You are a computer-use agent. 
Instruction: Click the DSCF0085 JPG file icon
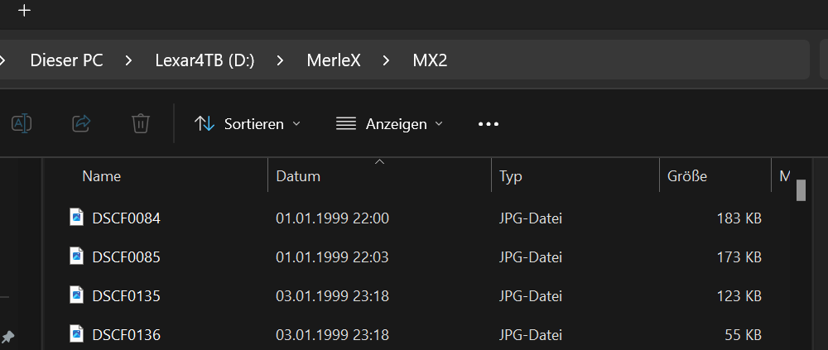click(76, 257)
